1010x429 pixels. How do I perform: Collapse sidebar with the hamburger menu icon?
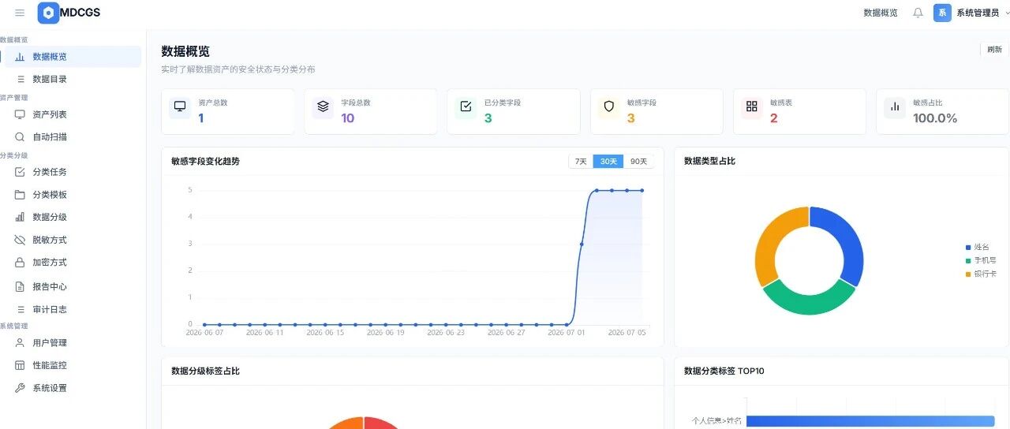(x=20, y=13)
